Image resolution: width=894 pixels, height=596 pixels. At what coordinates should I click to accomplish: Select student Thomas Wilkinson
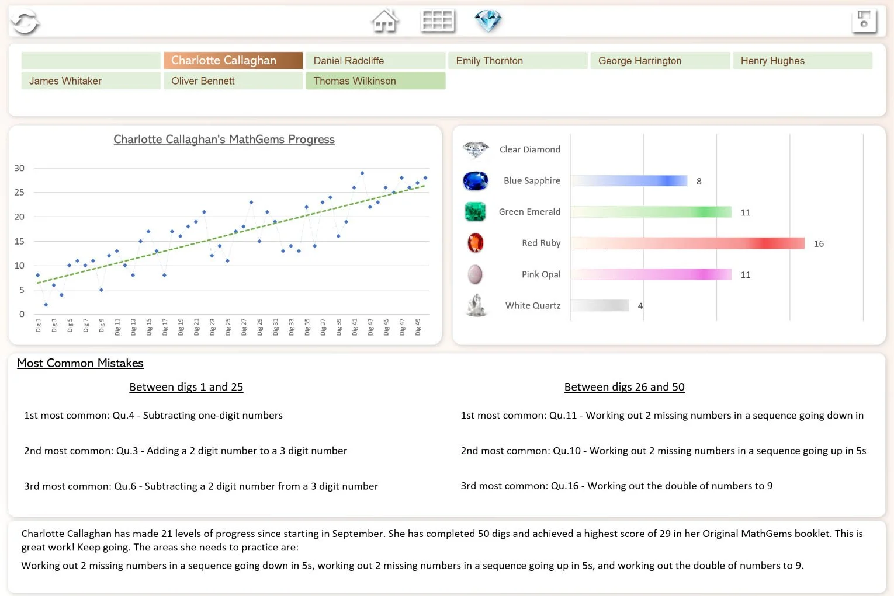click(376, 81)
